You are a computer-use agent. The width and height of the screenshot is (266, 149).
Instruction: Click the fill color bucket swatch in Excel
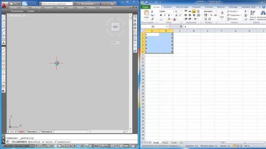pos(169,19)
